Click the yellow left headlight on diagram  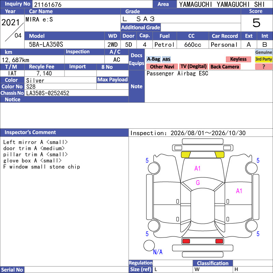[186, 155]
